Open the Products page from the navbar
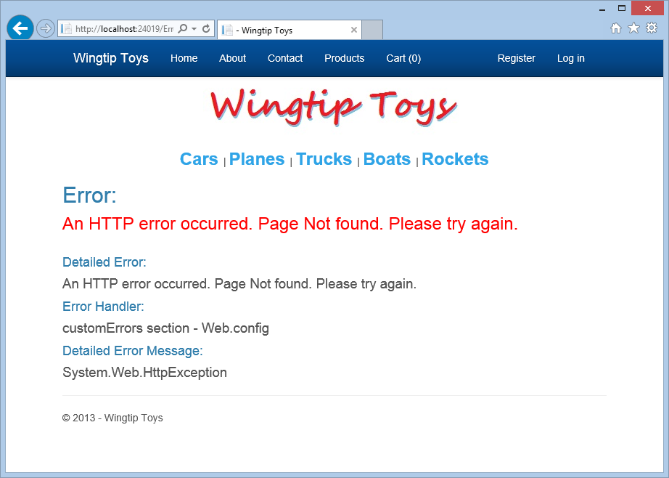 (344, 58)
